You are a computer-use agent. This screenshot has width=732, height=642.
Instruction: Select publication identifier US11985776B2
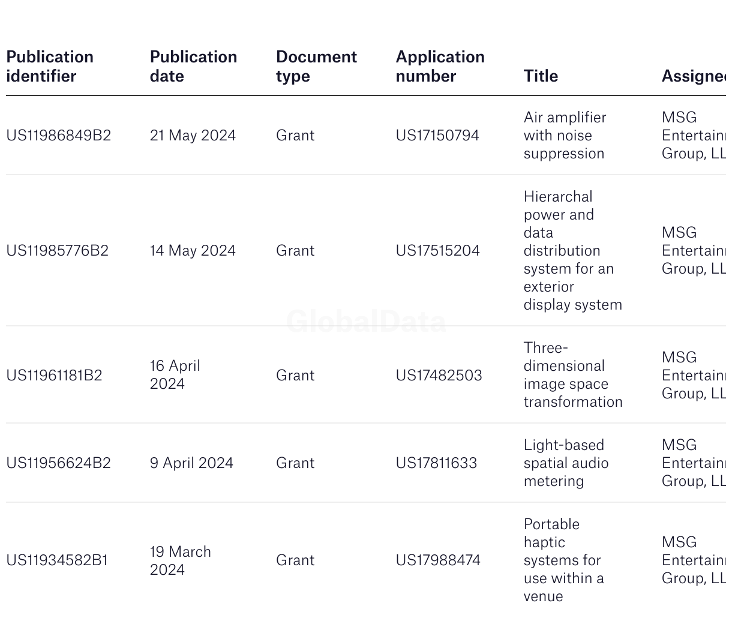[x=58, y=251]
